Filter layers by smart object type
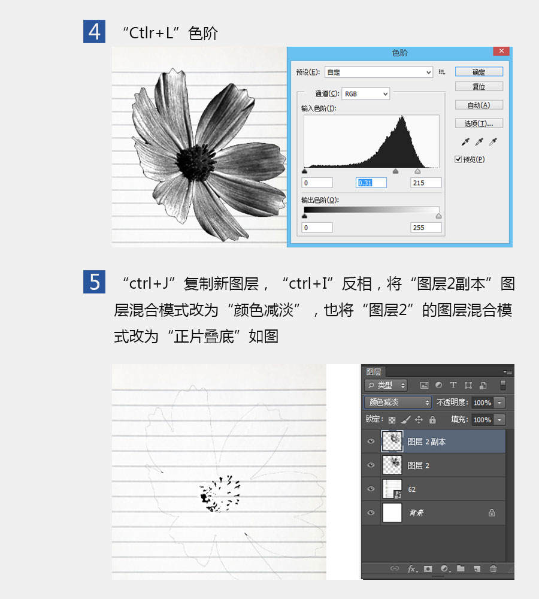Image resolution: width=539 pixels, height=599 pixels. (483, 385)
